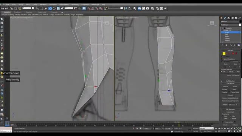The height and width of the screenshot is (136, 242).
Task: Collapse the Edit Geometry rollout
Action: point(230,109)
